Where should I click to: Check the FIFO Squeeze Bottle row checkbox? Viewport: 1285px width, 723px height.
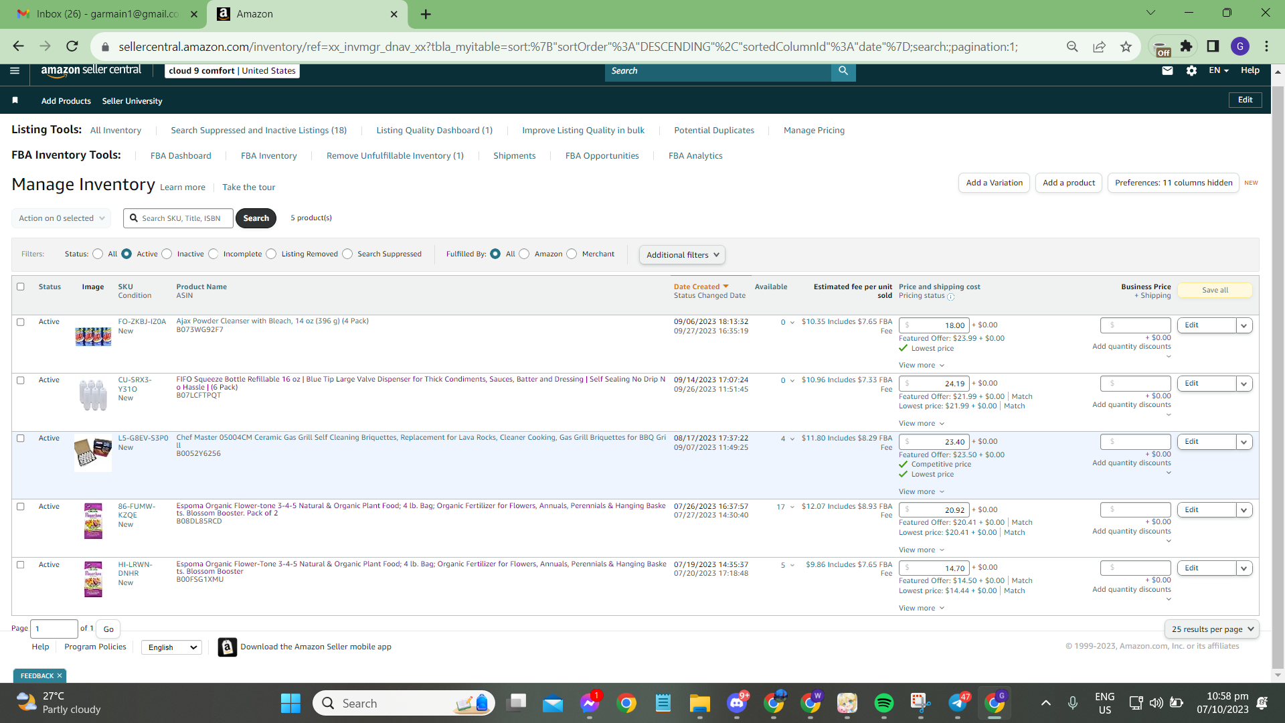(x=21, y=380)
